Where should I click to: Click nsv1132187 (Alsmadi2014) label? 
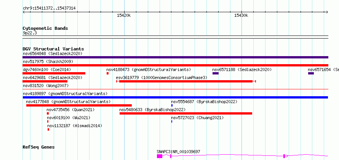click(75, 126)
